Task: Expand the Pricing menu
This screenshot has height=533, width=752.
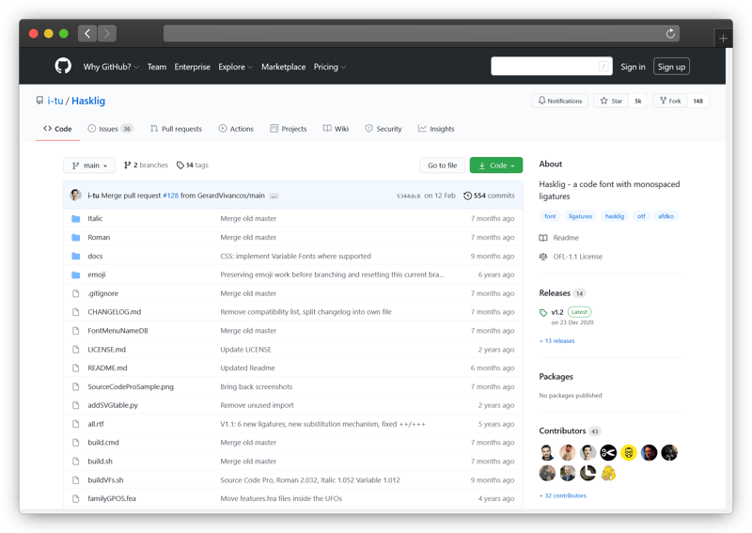Action: [330, 67]
